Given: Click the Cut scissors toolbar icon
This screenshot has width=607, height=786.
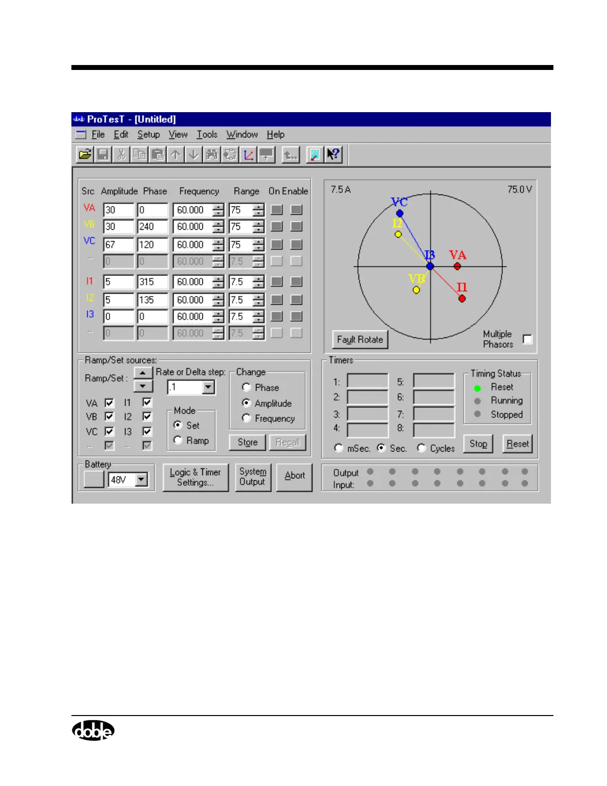Looking at the screenshot, I should point(121,154).
